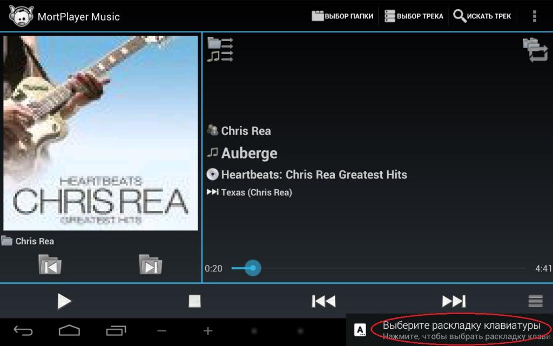Open the three-dot overflow menu

pyautogui.click(x=535, y=16)
